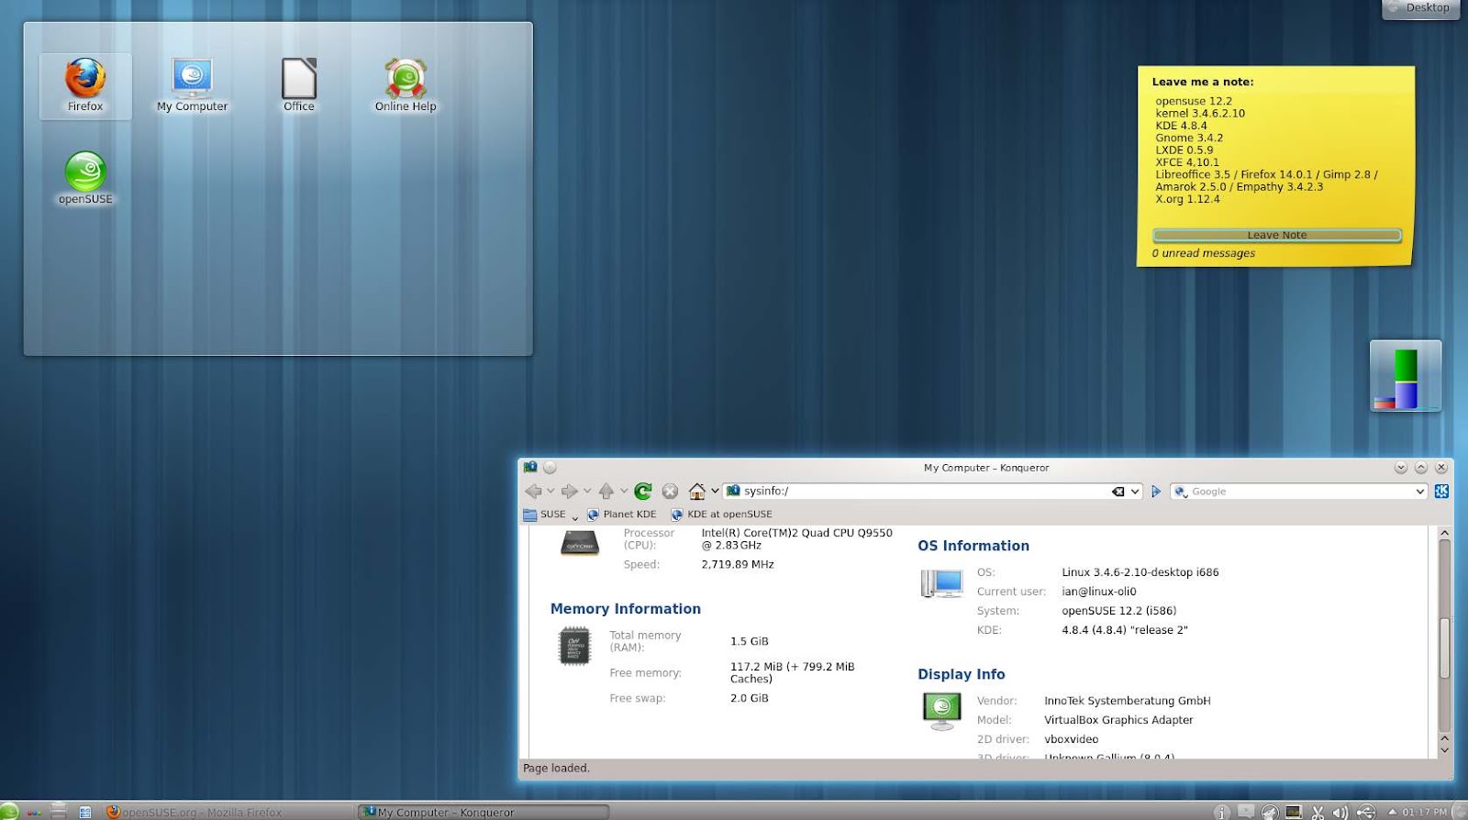Click the Leave Note button on the sticky note
This screenshot has width=1468, height=820.
1276,235
